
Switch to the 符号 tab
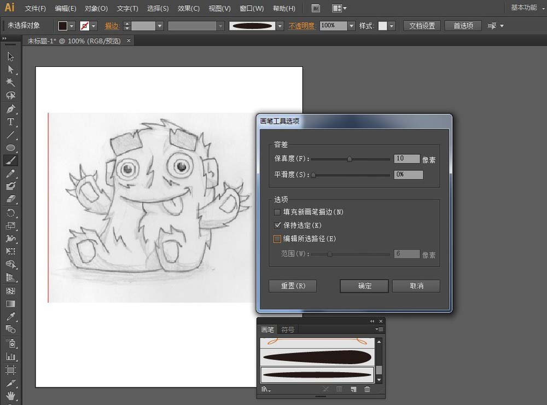point(288,329)
